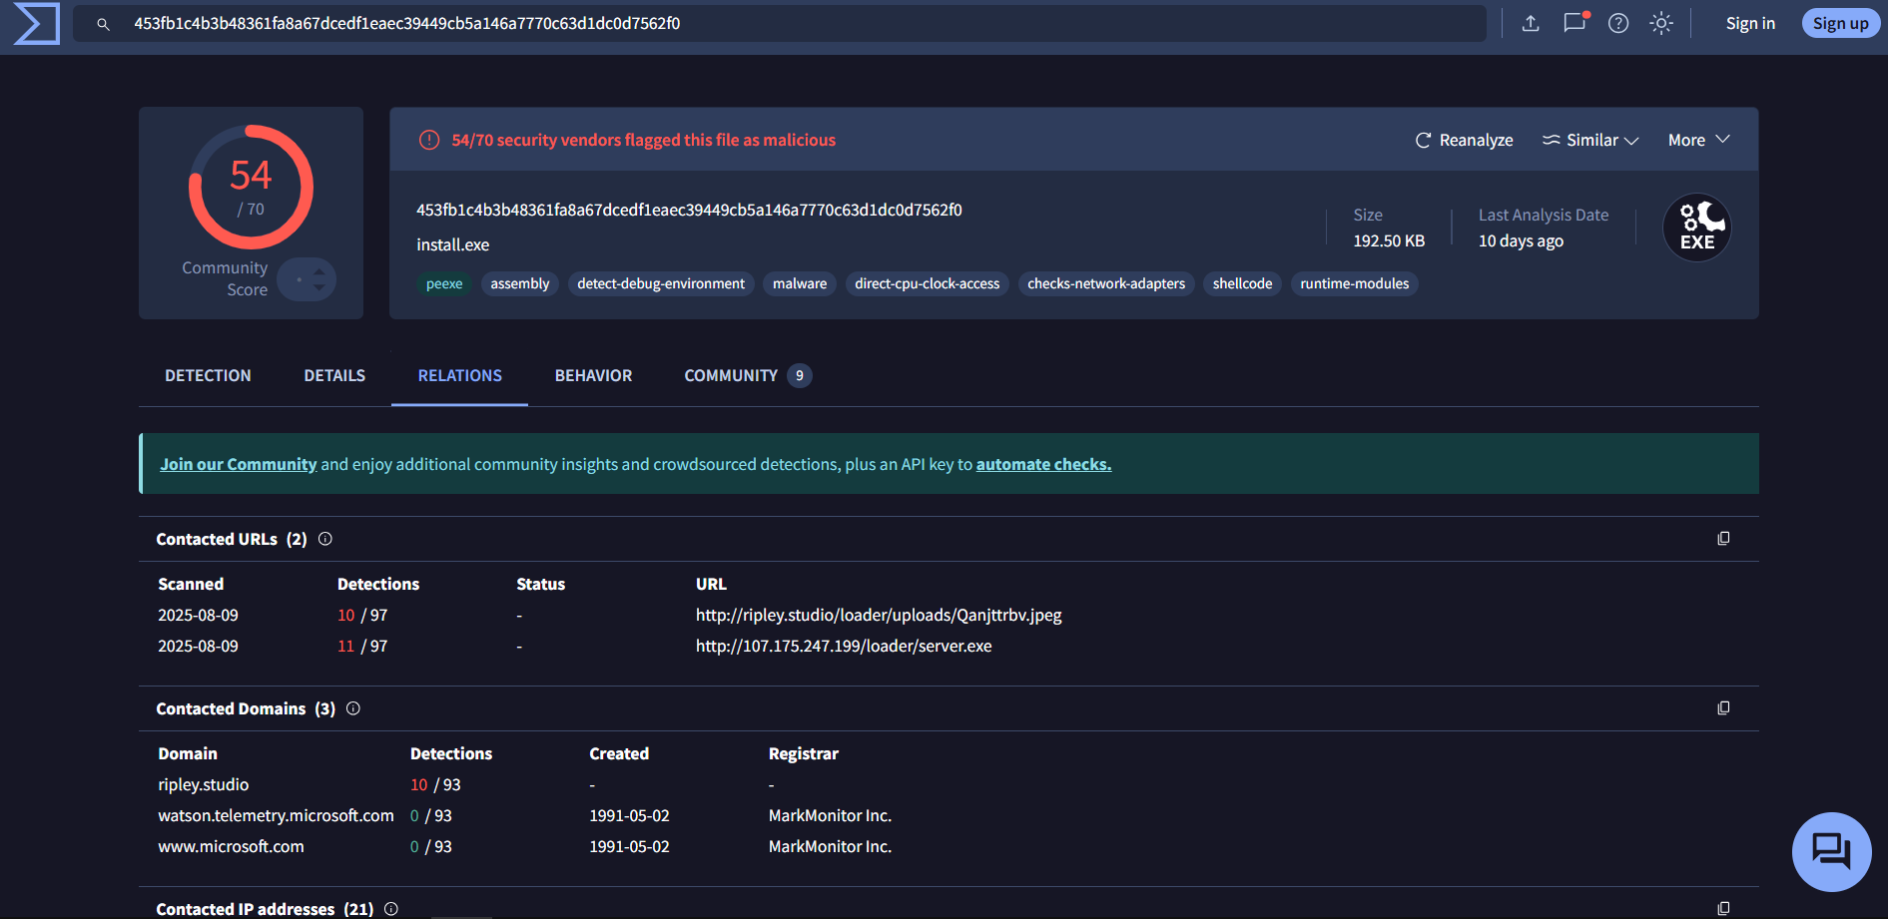Open the Behavior tab
1888x919 pixels.
pos(593,376)
